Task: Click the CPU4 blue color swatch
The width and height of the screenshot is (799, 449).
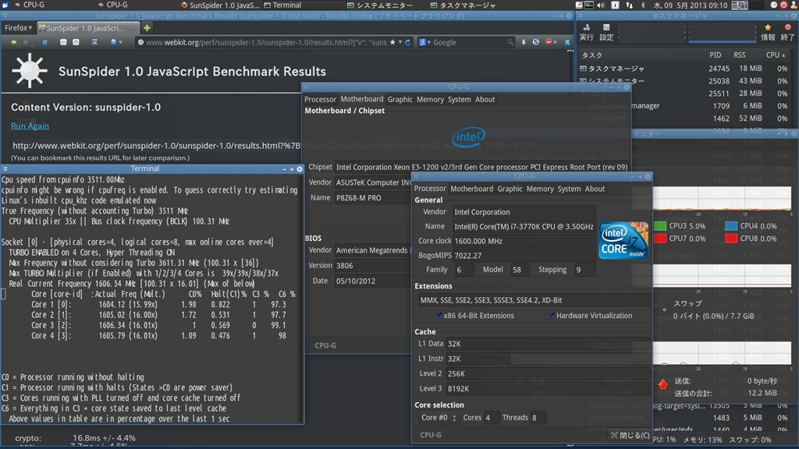Action: (x=731, y=226)
